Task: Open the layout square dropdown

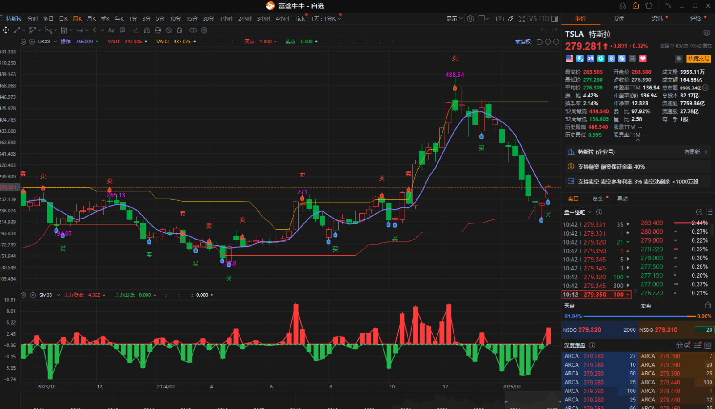Action: [484, 18]
